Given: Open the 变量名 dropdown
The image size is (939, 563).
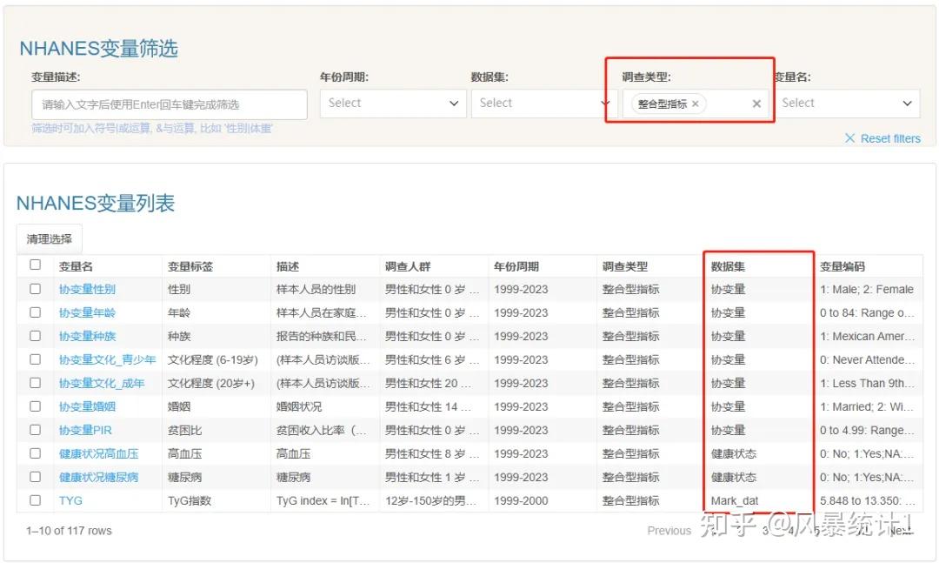Looking at the screenshot, I should (848, 103).
